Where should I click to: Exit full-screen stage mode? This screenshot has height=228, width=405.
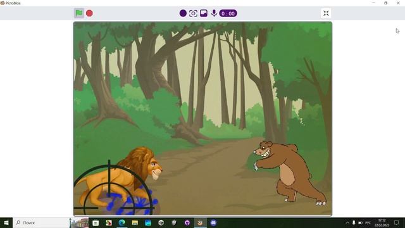click(326, 13)
